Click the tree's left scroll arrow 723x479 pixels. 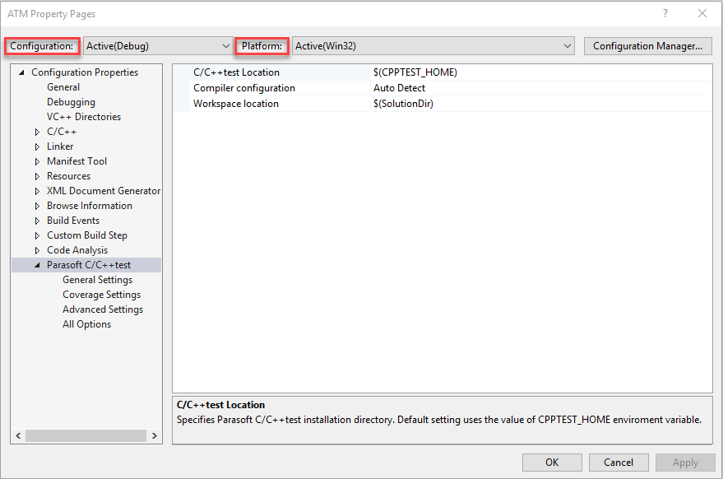pyautogui.click(x=18, y=435)
